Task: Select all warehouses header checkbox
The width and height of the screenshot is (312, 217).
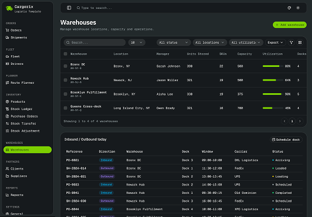Action: pyautogui.click(x=65, y=54)
